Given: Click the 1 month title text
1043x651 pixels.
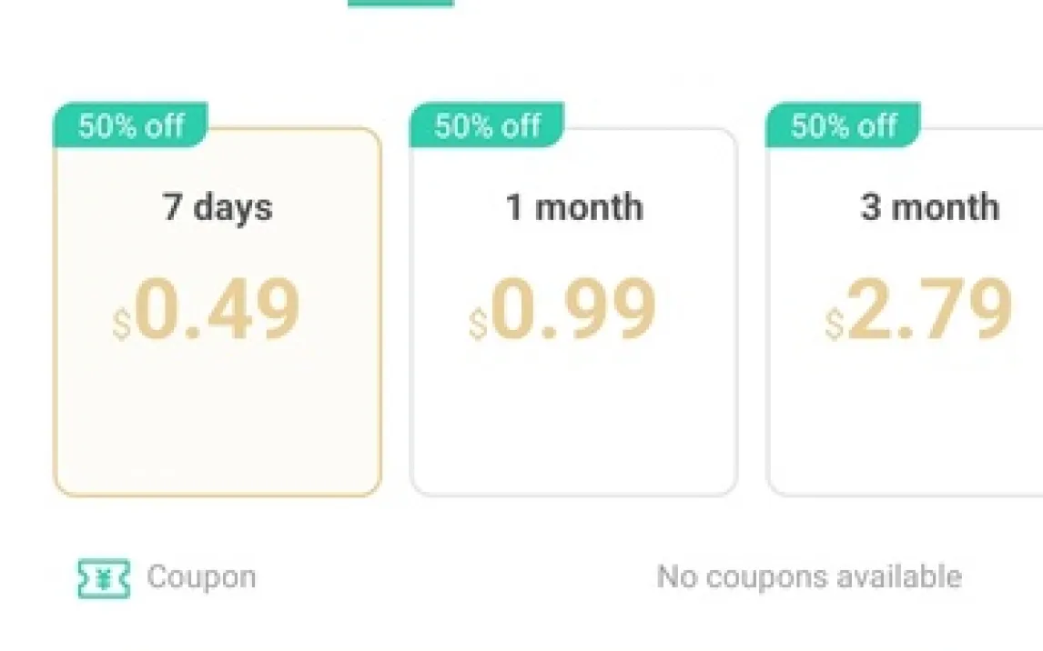Looking at the screenshot, I should pos(574,208).
